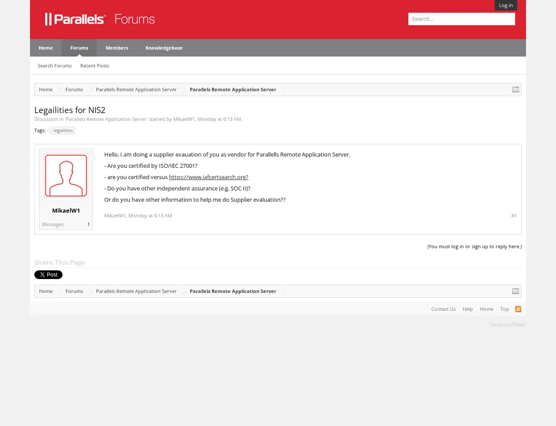Open quick navigation icon in bottom breadcrumb
This screenshot has height=426, width=556.
(515, 291)
